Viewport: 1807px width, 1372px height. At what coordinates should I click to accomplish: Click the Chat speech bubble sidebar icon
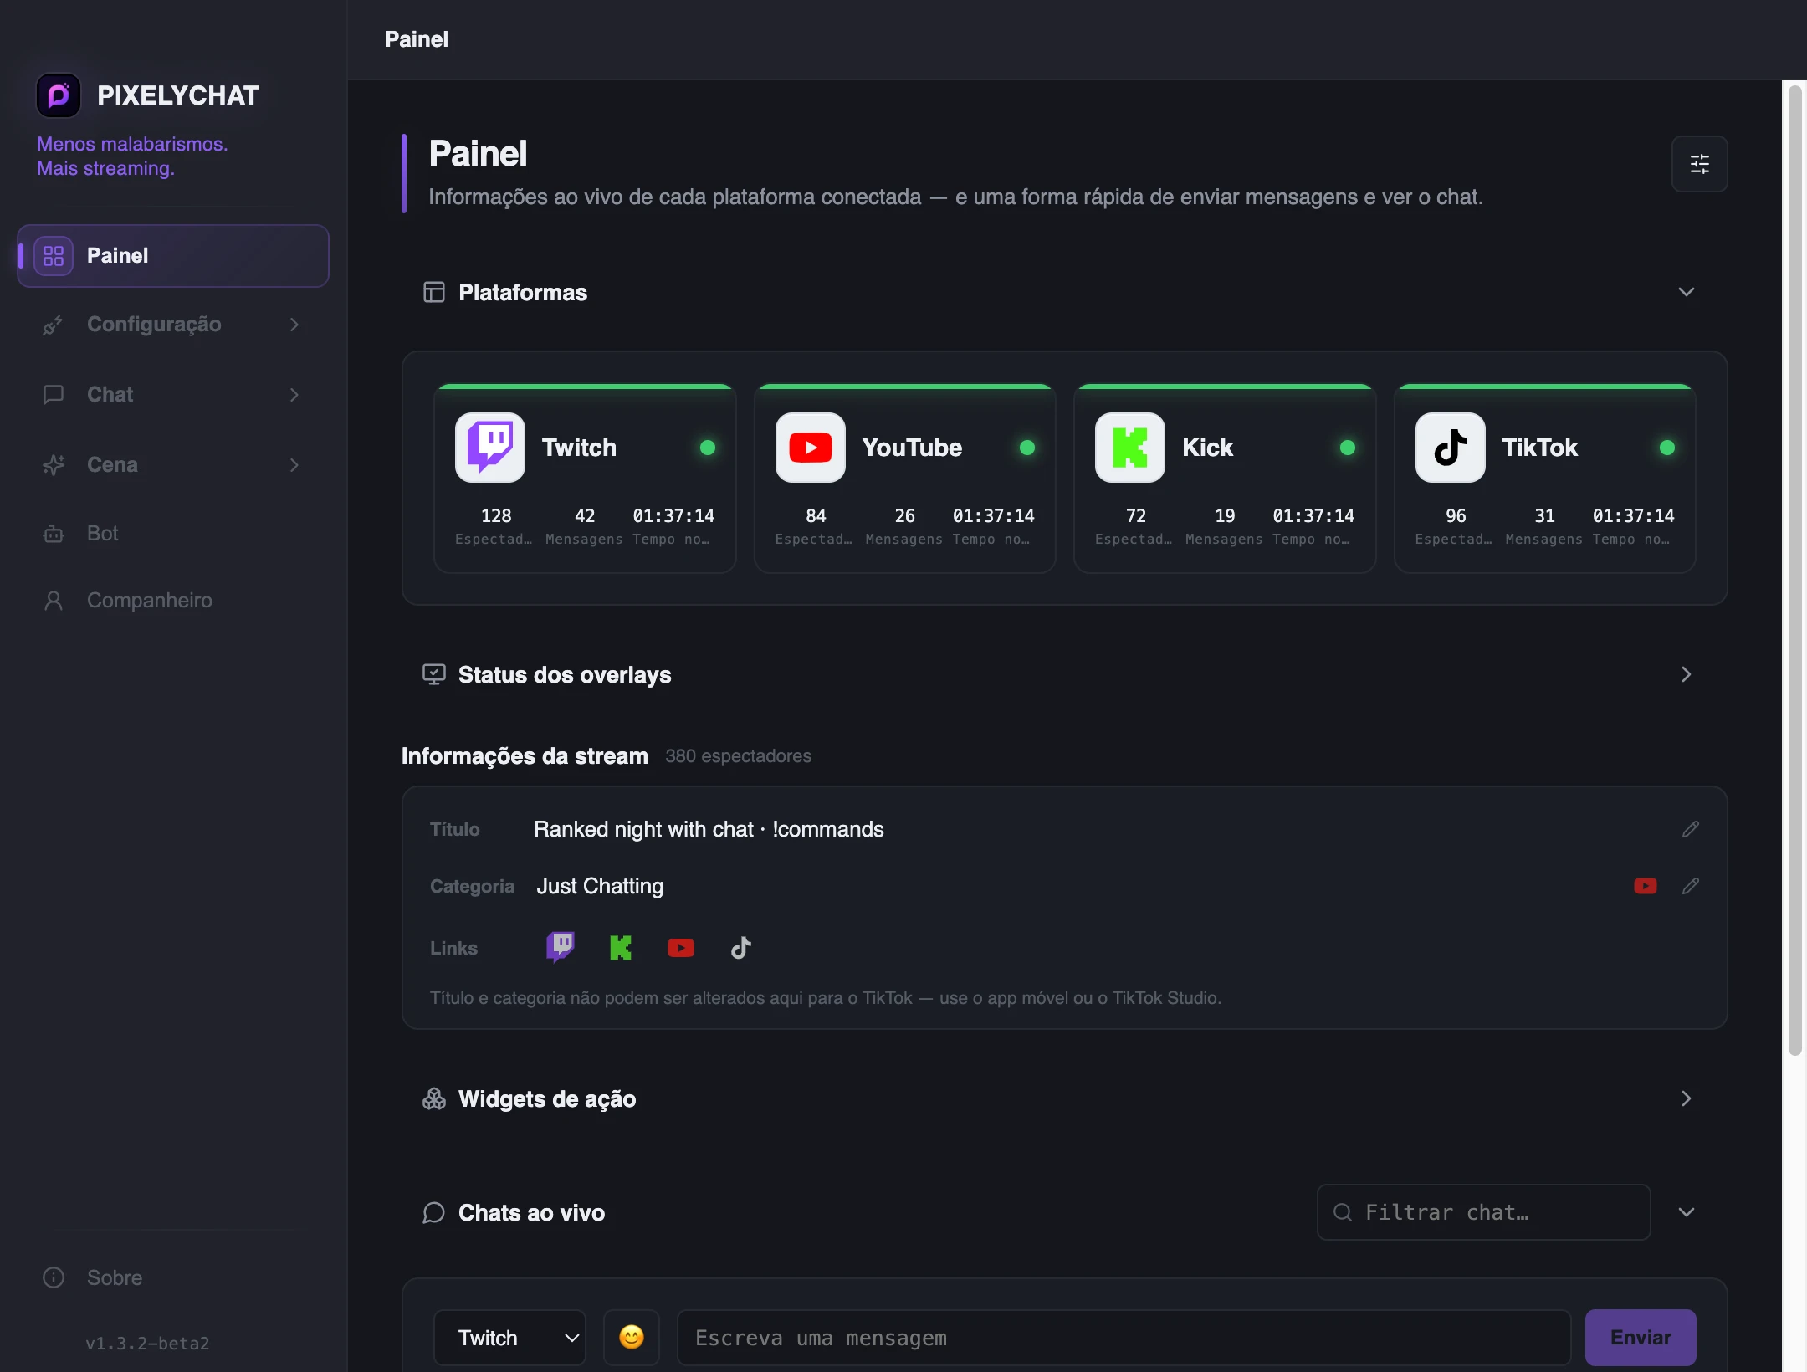(x=54, y=394)
